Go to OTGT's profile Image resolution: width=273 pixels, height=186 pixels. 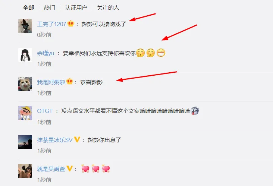click(x=45, y=111)
